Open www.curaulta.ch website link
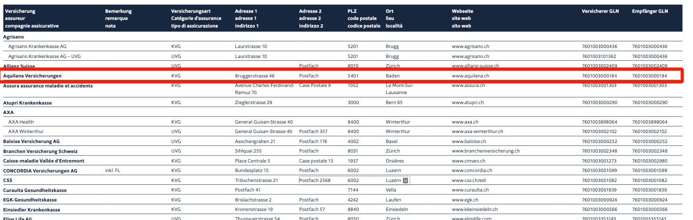693x220 pixels. click(x=470, y=190)
